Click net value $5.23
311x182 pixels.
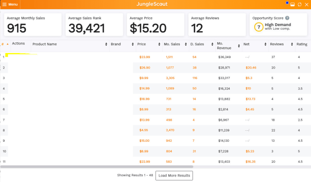(x=250, y=151)
